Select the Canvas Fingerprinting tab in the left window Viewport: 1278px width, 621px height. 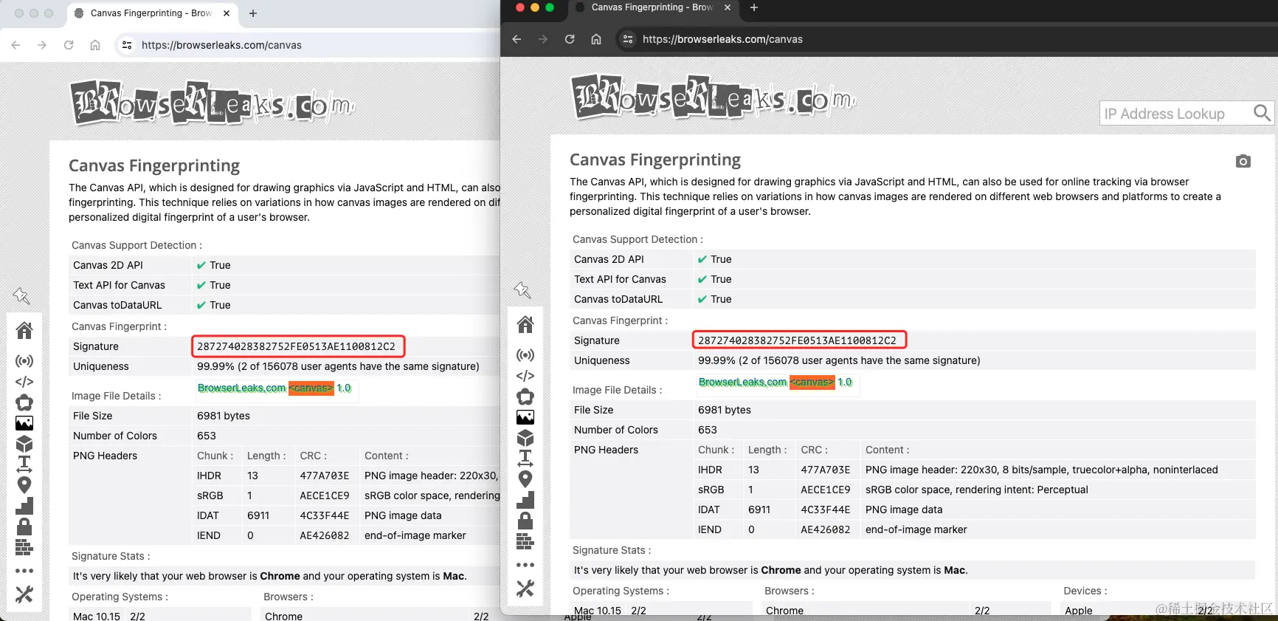[x=151, y=13]
